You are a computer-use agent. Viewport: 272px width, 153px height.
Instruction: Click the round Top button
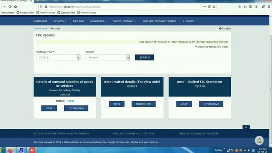(259, 140)
